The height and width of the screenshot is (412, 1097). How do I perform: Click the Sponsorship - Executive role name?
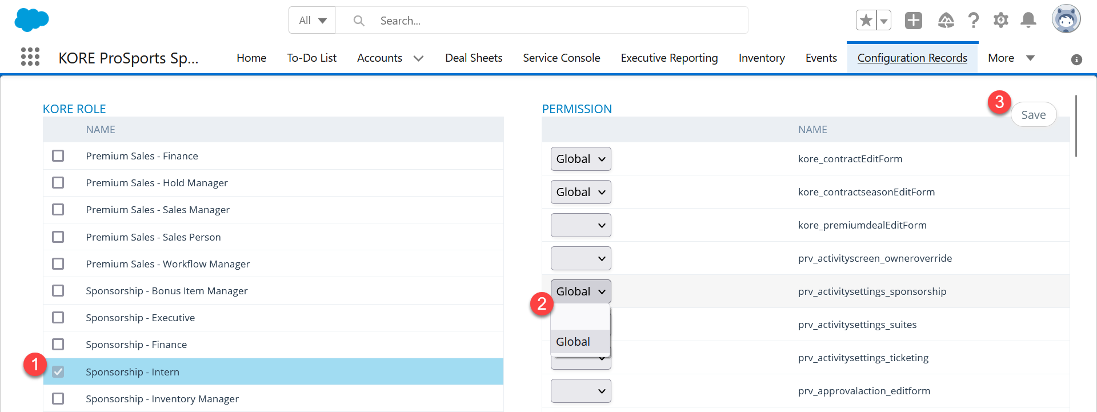(x=141, y=318)
